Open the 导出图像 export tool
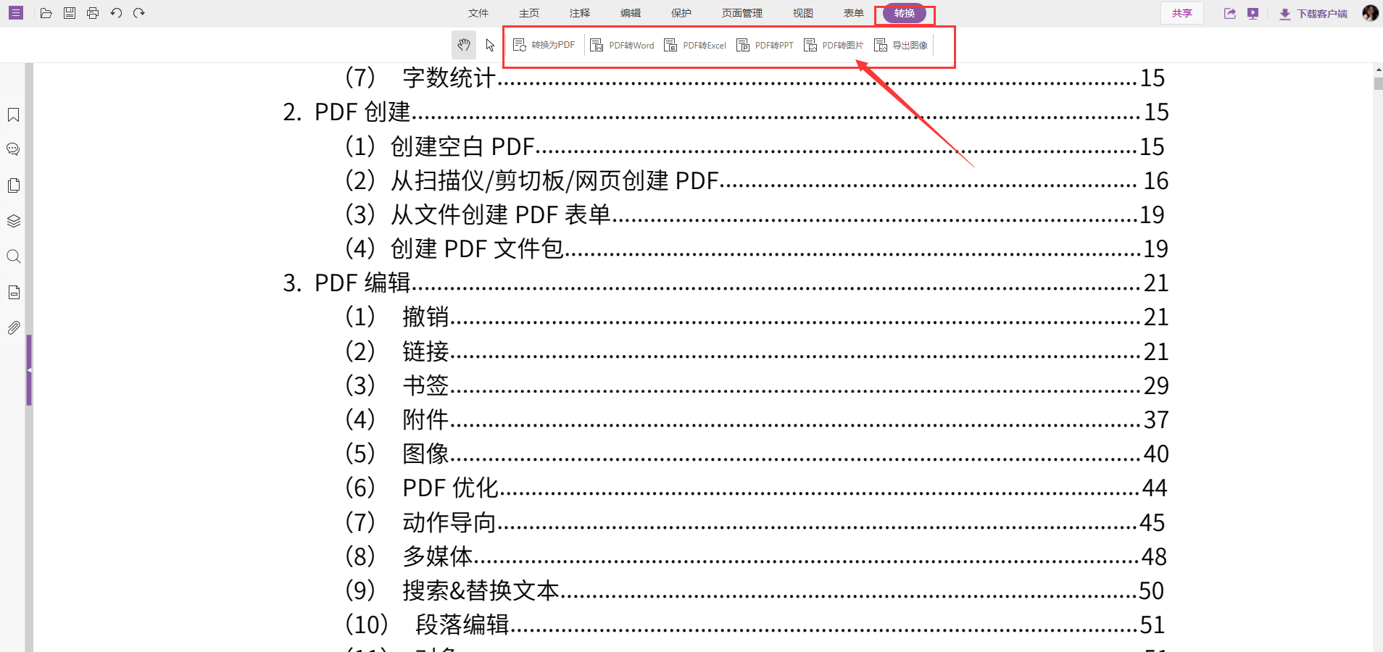The height and width of the screenshot is (652, 1383). [x=901, y=45]
